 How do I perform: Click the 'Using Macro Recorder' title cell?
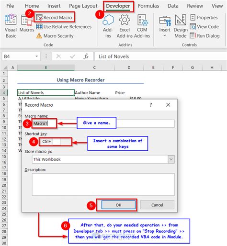click(x=80, y=80)
